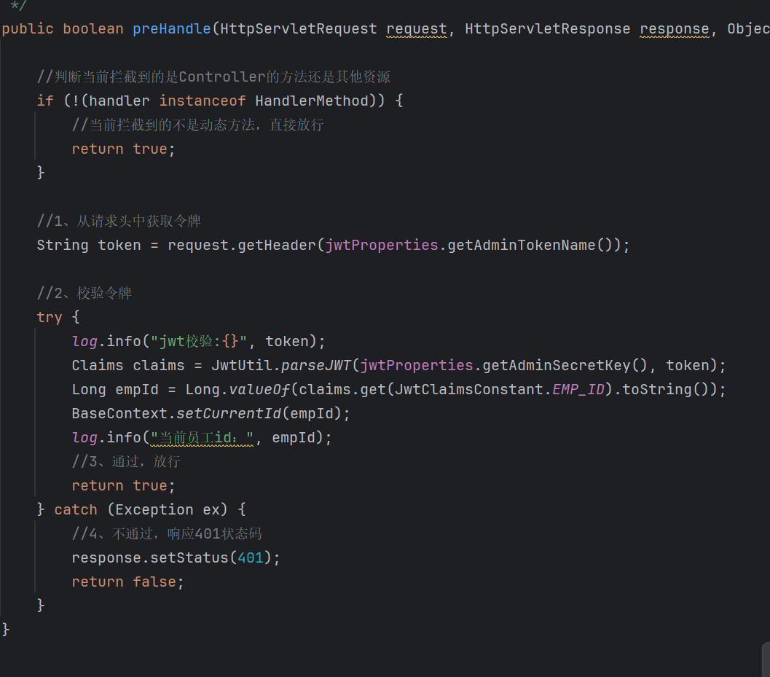Click the EMP_ID constant
This screenshot has width=770, height=677.
(x=578, y=390)
